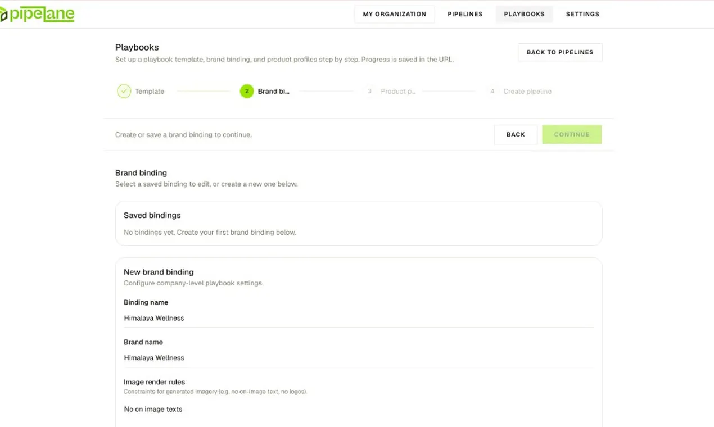Click the completed Template step checkmark
The image size is (714, 427).
pyautogui.click(x=124, y=91)
